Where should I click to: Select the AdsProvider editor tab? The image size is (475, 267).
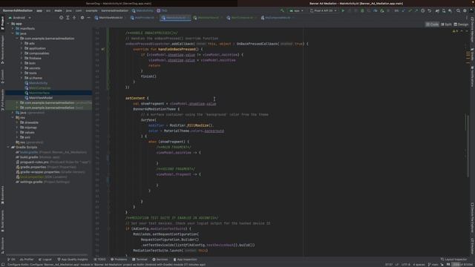(144, 18)
